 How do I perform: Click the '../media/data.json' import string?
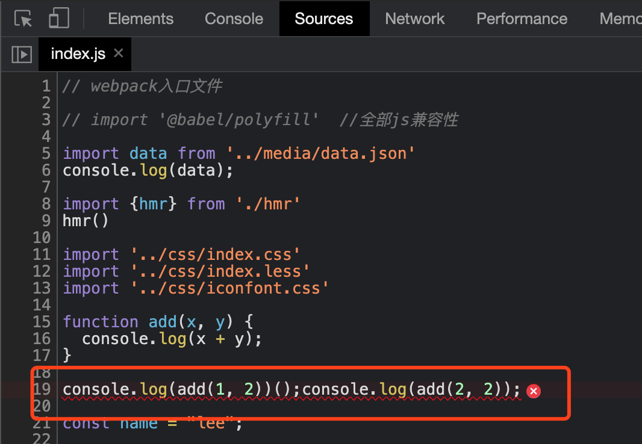click(321, 153)
